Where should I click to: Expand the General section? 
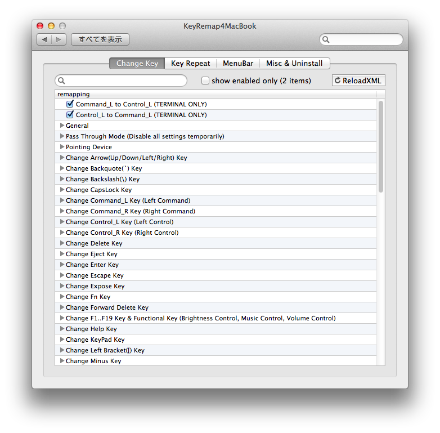(x=62, y=126)
